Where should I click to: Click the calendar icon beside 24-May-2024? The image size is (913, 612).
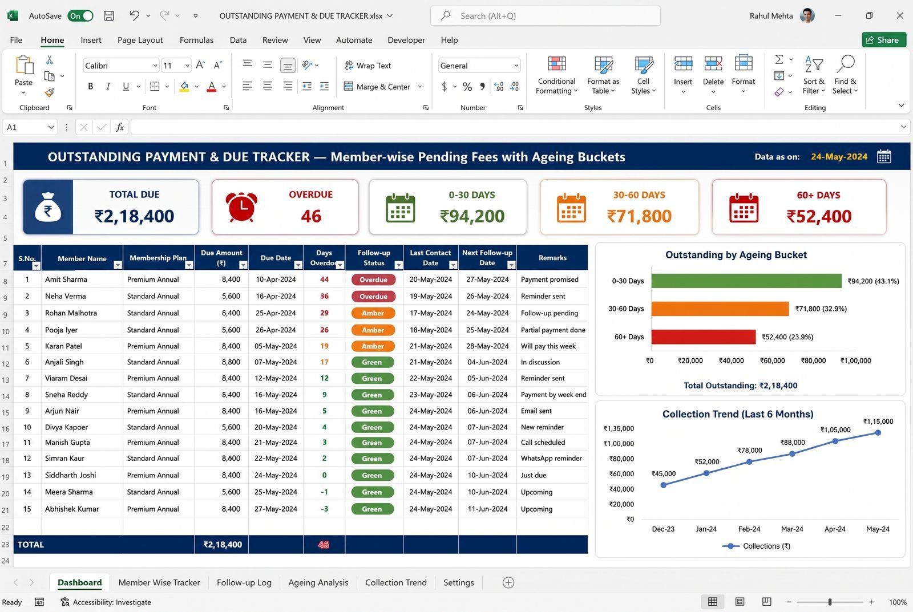[x=884, y=157]
